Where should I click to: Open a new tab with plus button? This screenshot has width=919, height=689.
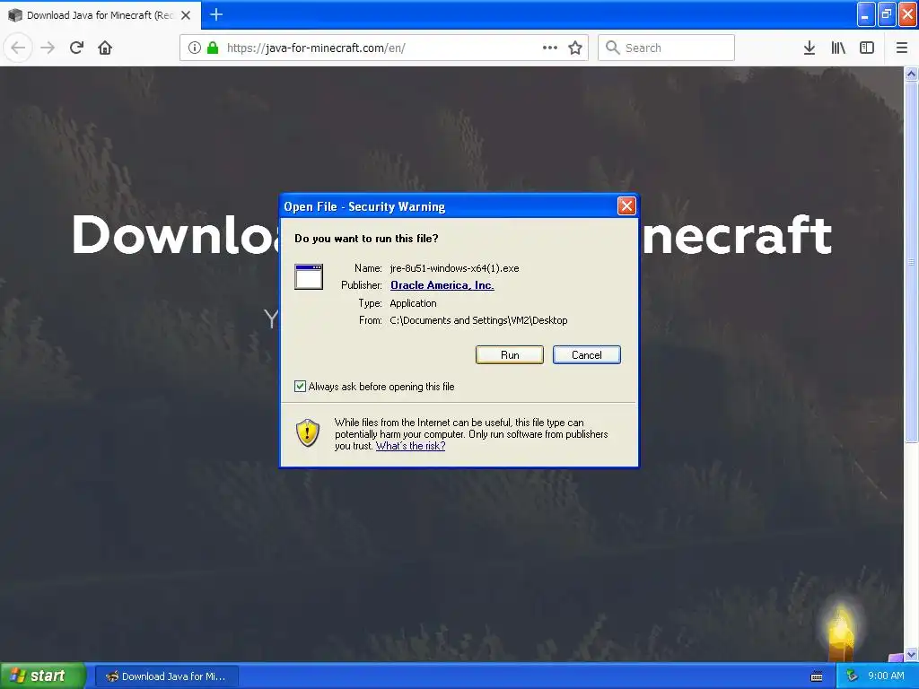click(216, 14)
